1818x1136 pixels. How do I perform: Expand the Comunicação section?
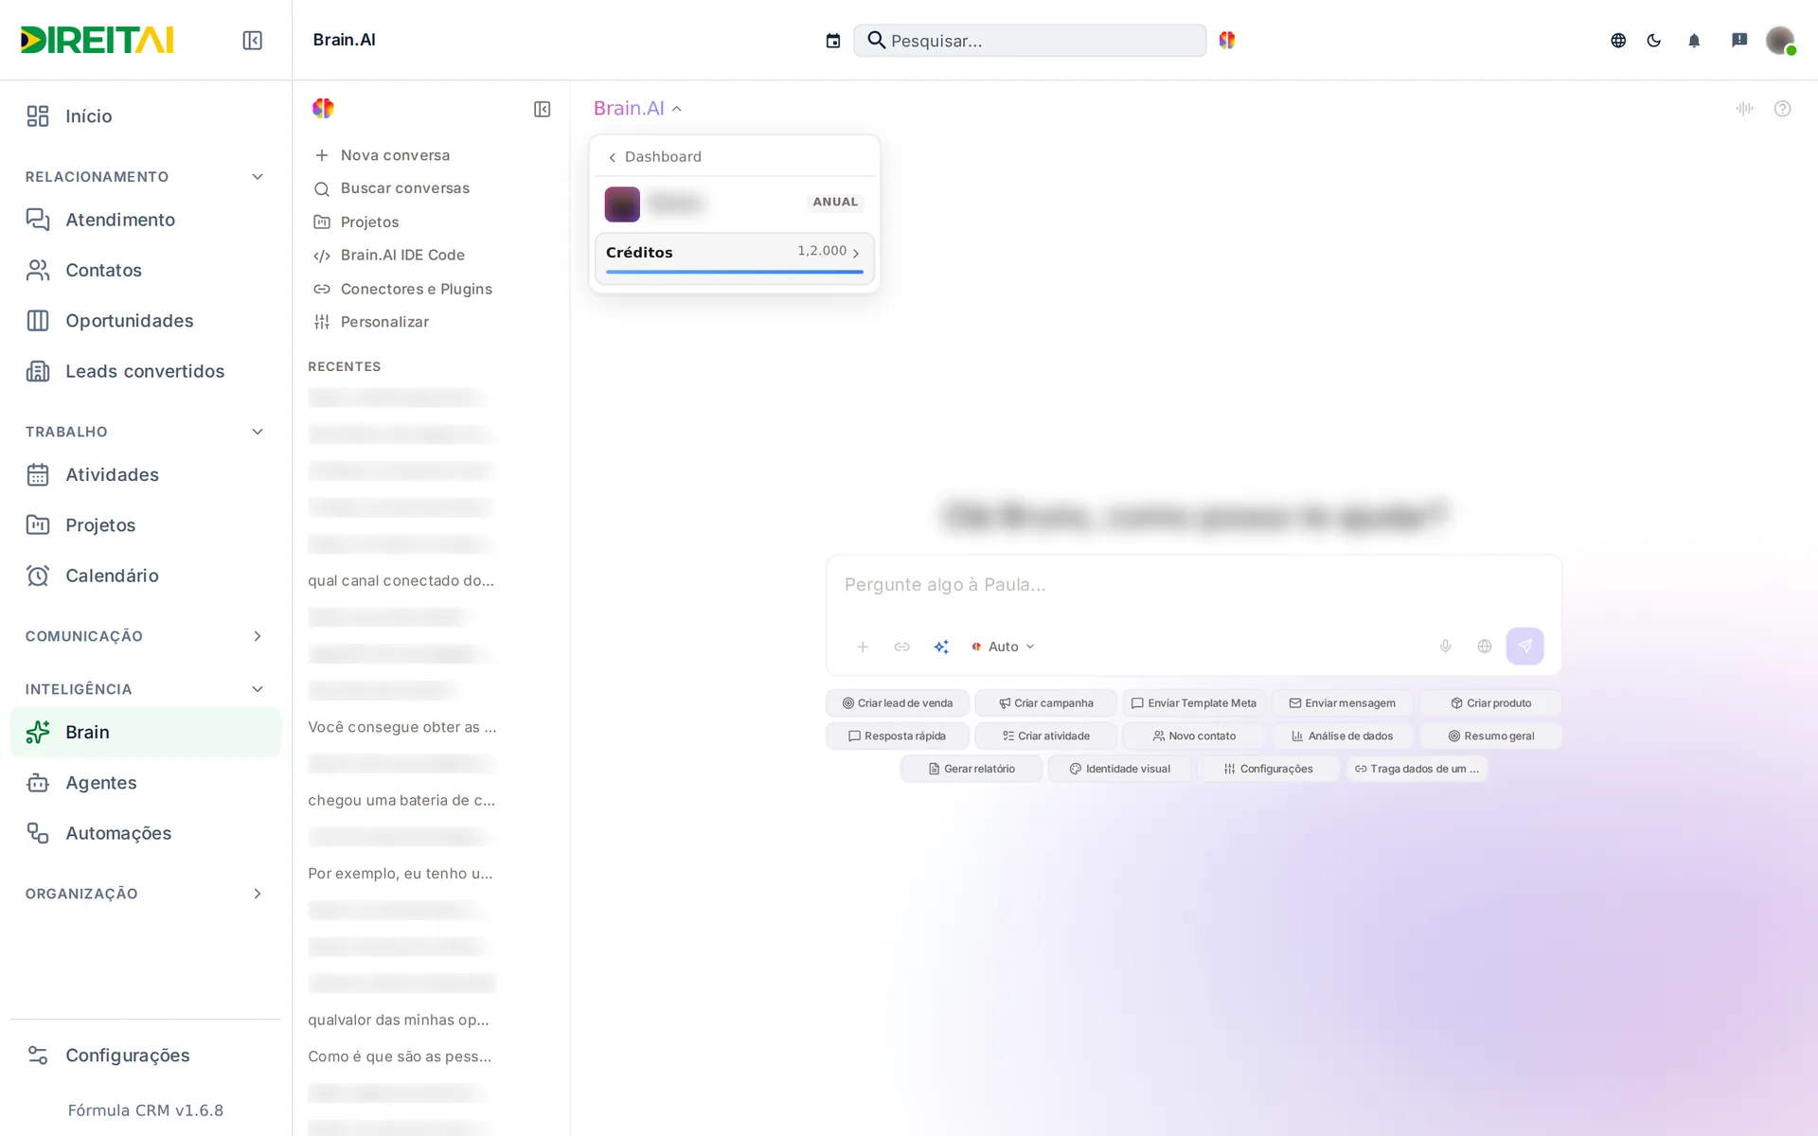[257, 636]
